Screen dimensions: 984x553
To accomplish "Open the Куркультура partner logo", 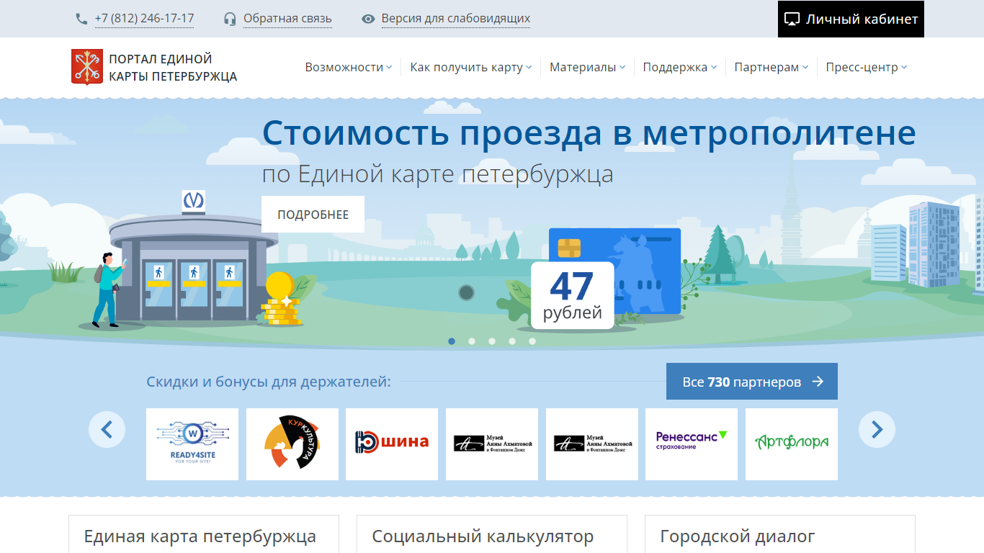I will 292,444.
